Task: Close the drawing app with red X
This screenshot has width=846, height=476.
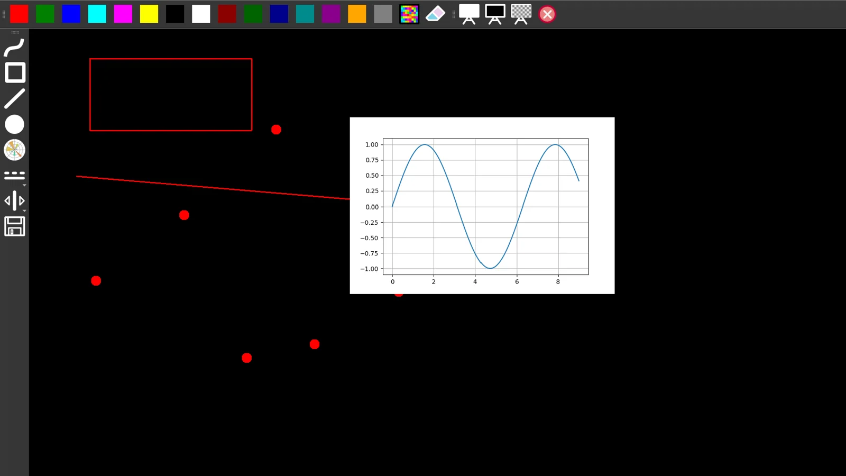Action: 547,14
